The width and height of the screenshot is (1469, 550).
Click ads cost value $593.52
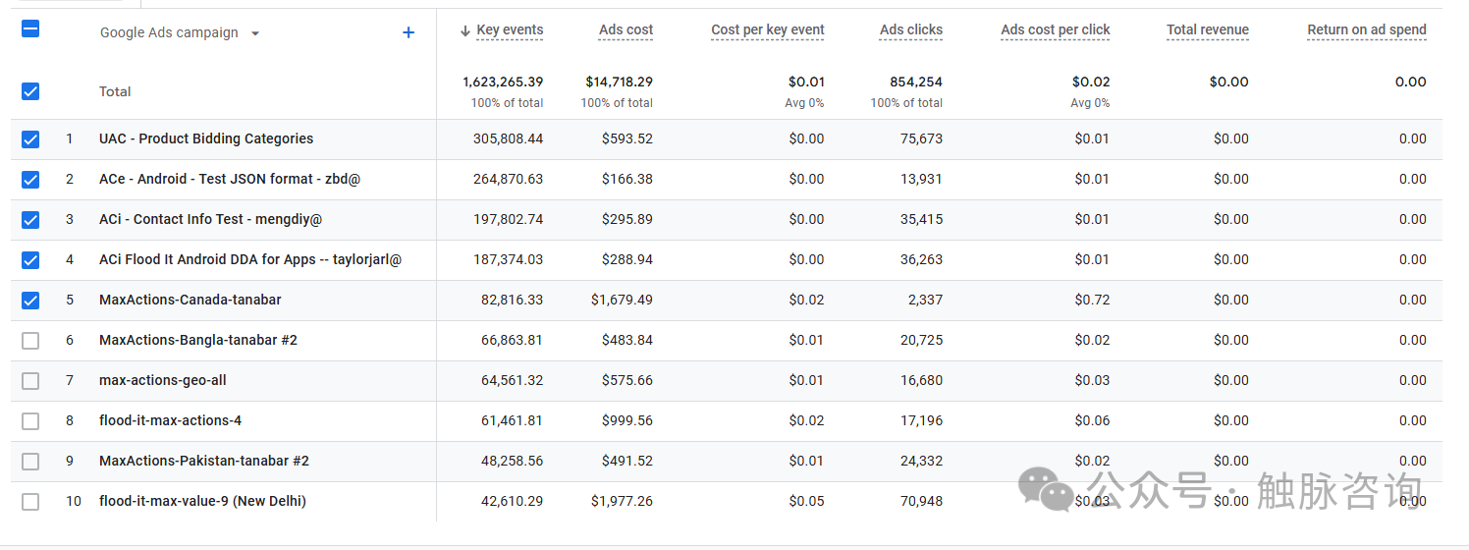(x=627, y=138)
